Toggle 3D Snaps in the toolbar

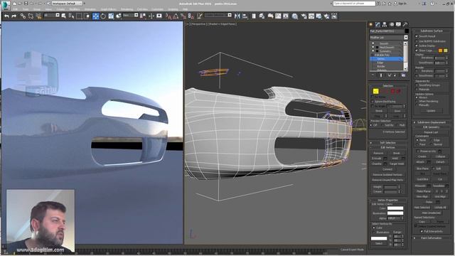168,16
